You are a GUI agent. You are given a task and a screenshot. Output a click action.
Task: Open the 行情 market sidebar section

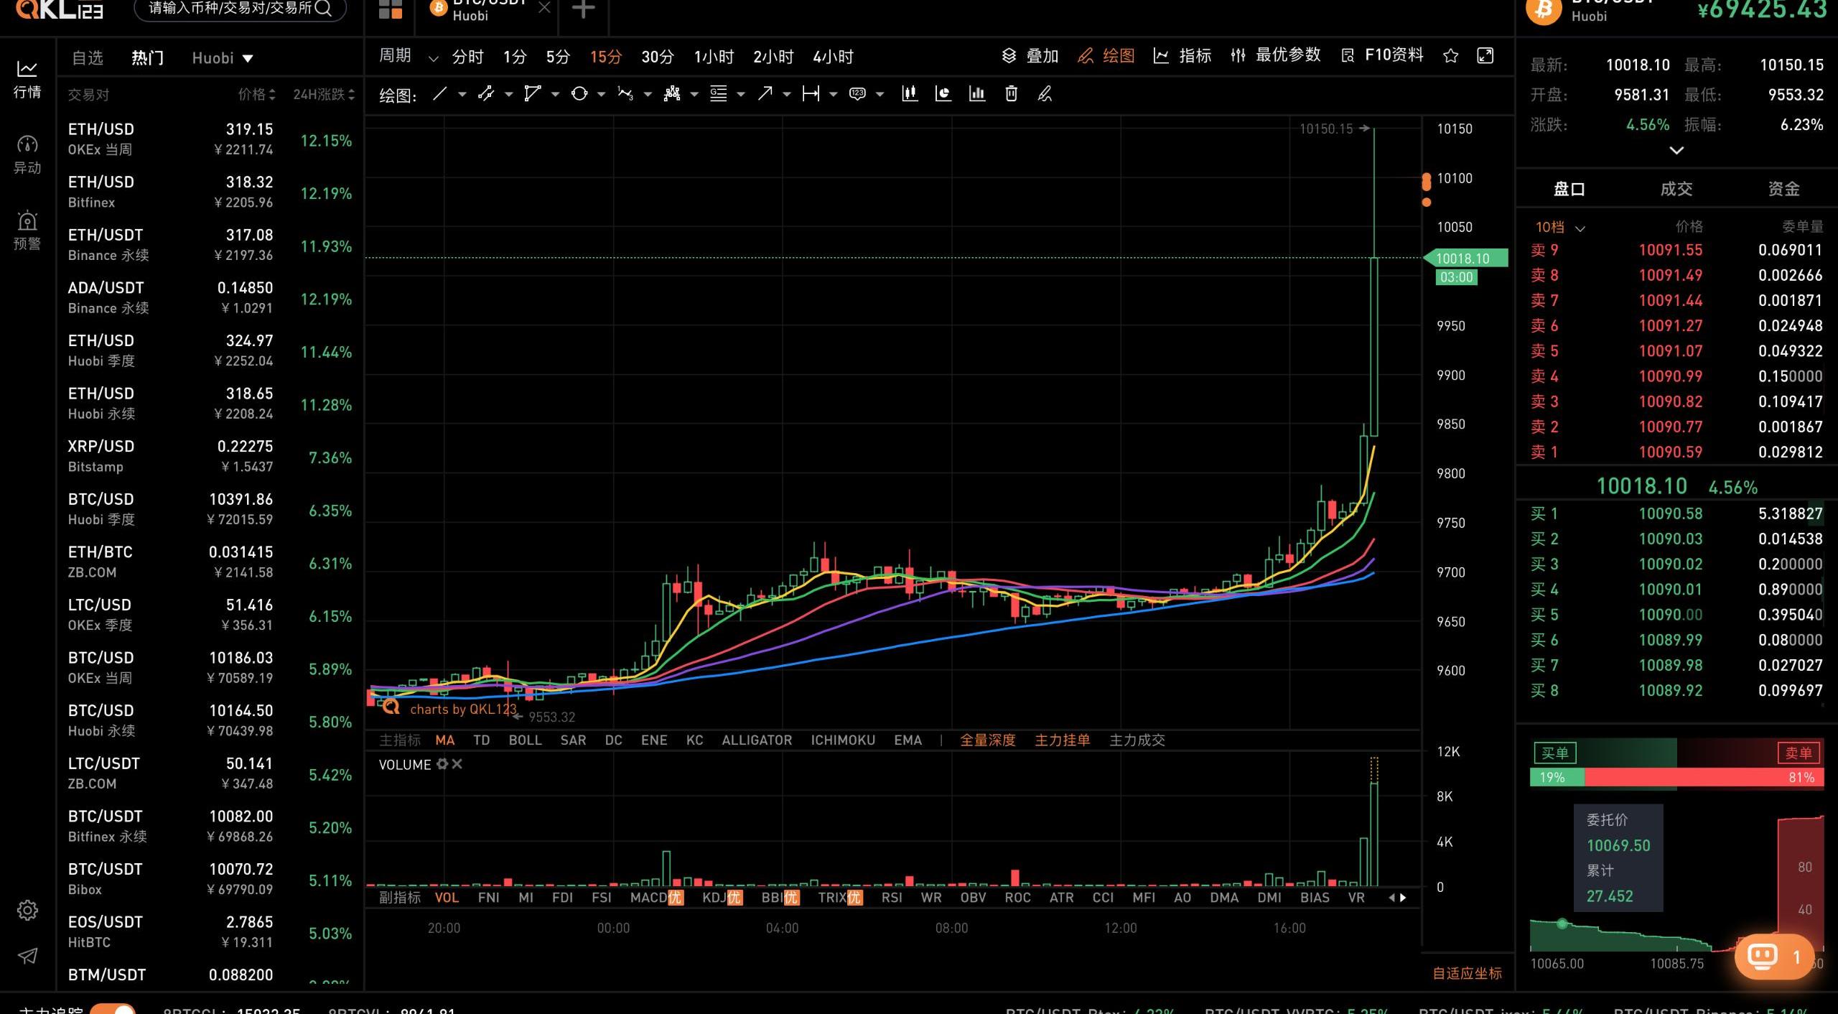click(x=27, y=79)
